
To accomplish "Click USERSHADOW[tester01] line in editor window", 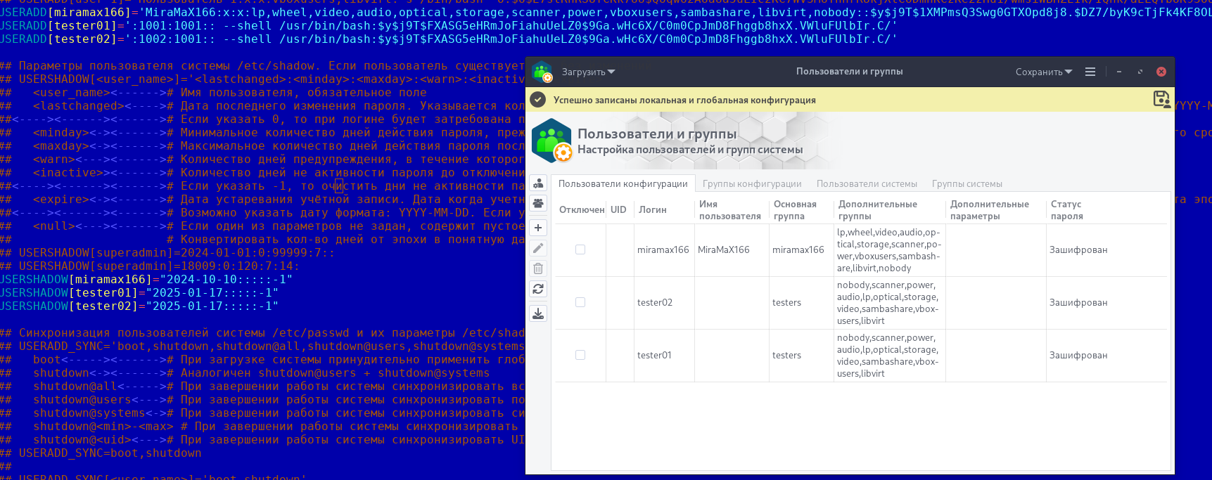I will (139, 292).
